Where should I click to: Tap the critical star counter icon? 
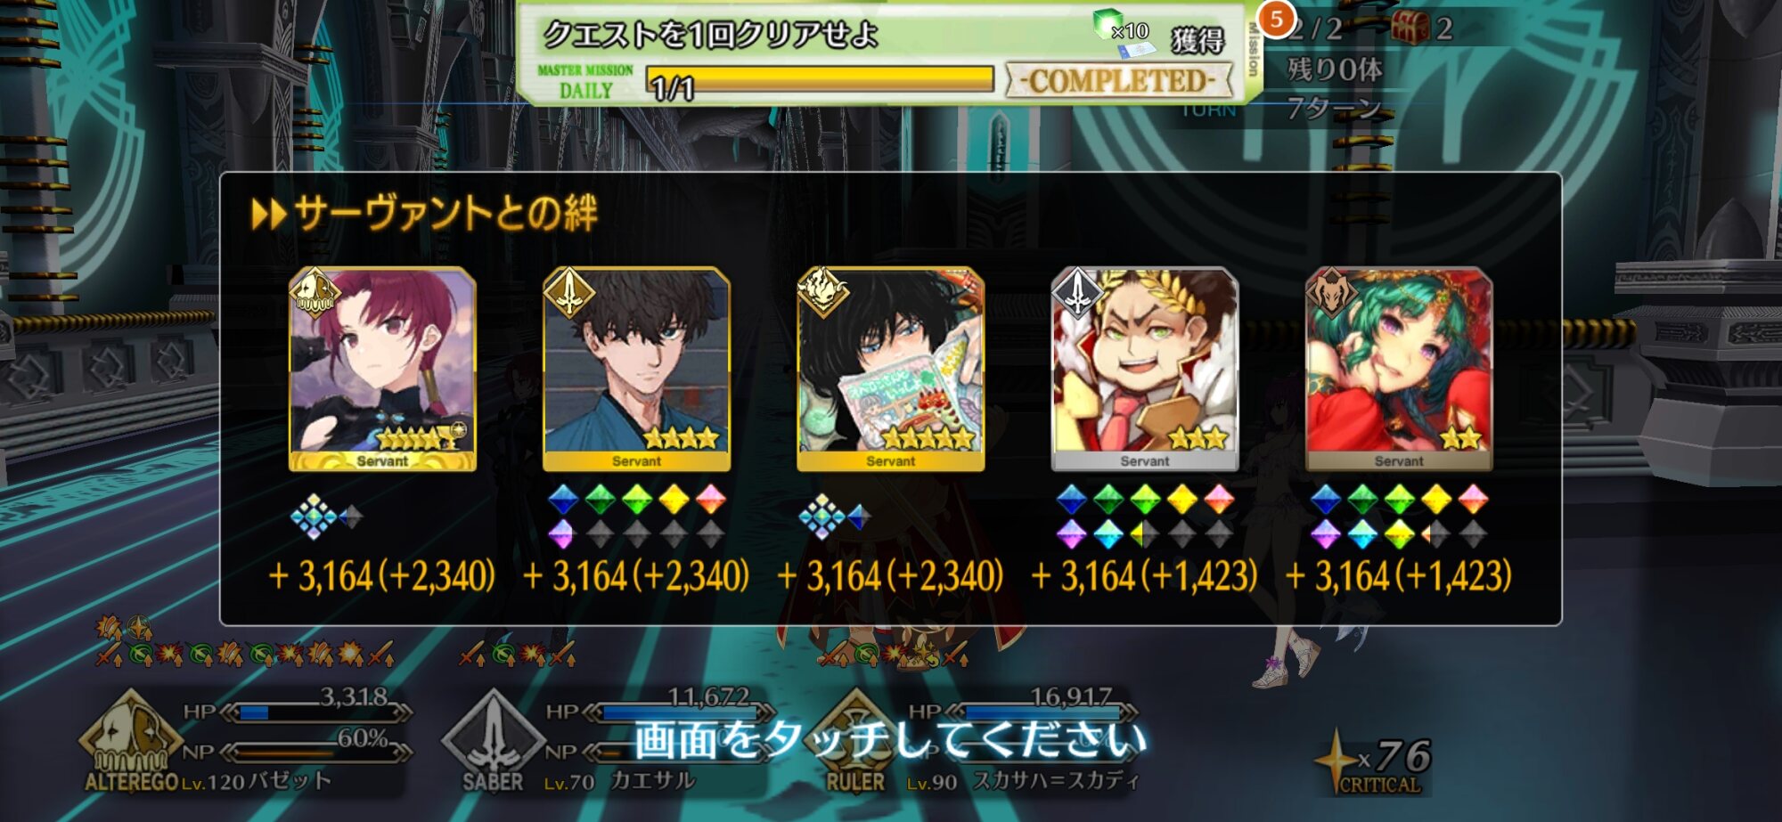[x=1336, y=760]
